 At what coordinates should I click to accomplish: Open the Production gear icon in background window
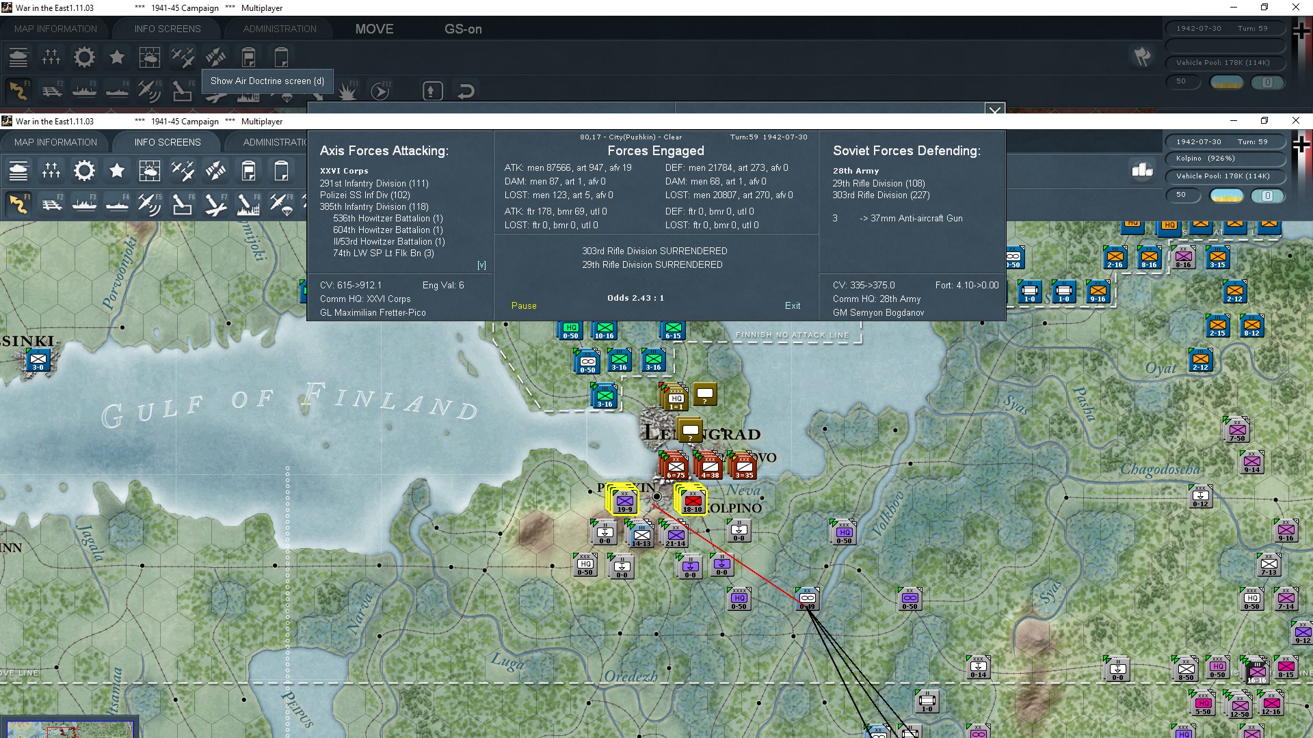(x=84, y=57)
